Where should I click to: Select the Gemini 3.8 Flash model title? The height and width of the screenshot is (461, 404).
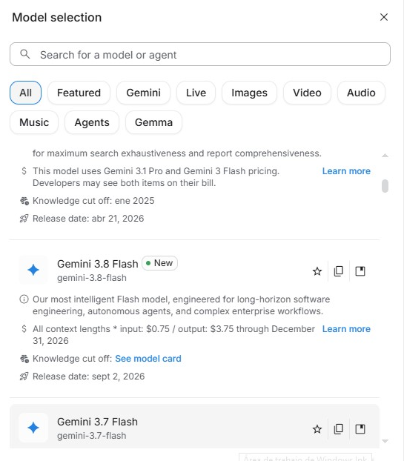pyautogui.click(x=98, y=264)
